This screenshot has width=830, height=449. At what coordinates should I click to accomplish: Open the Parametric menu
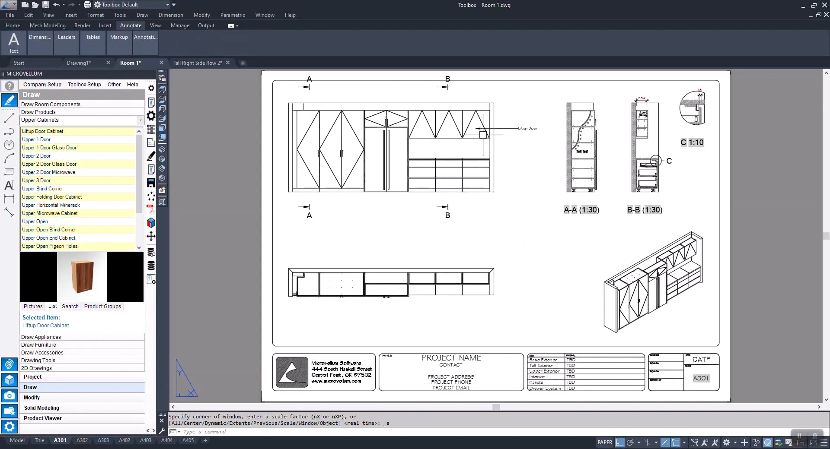coord(233,15)
